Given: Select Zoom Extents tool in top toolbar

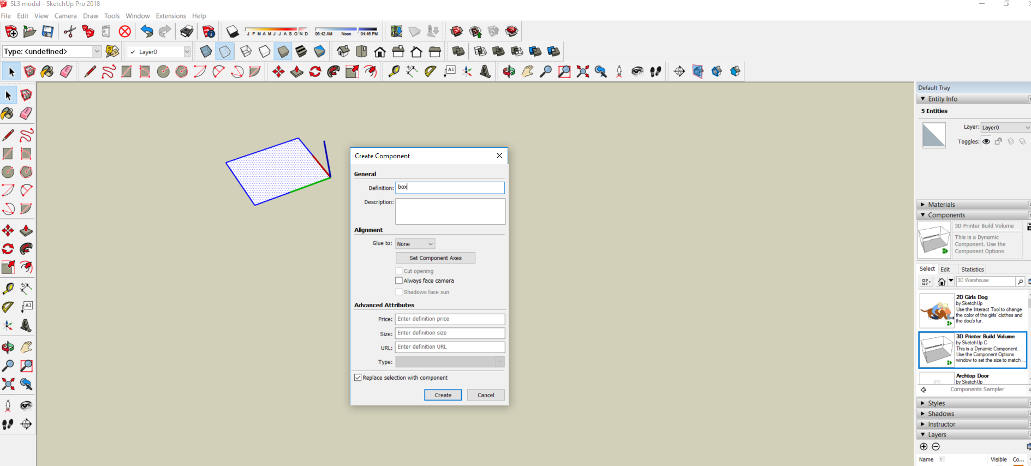Looking at the screenshot, I should coord(582,71).
